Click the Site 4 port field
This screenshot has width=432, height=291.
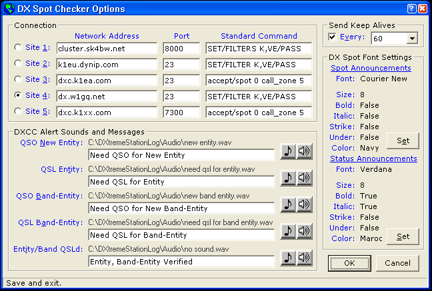(x=181, y=97)
